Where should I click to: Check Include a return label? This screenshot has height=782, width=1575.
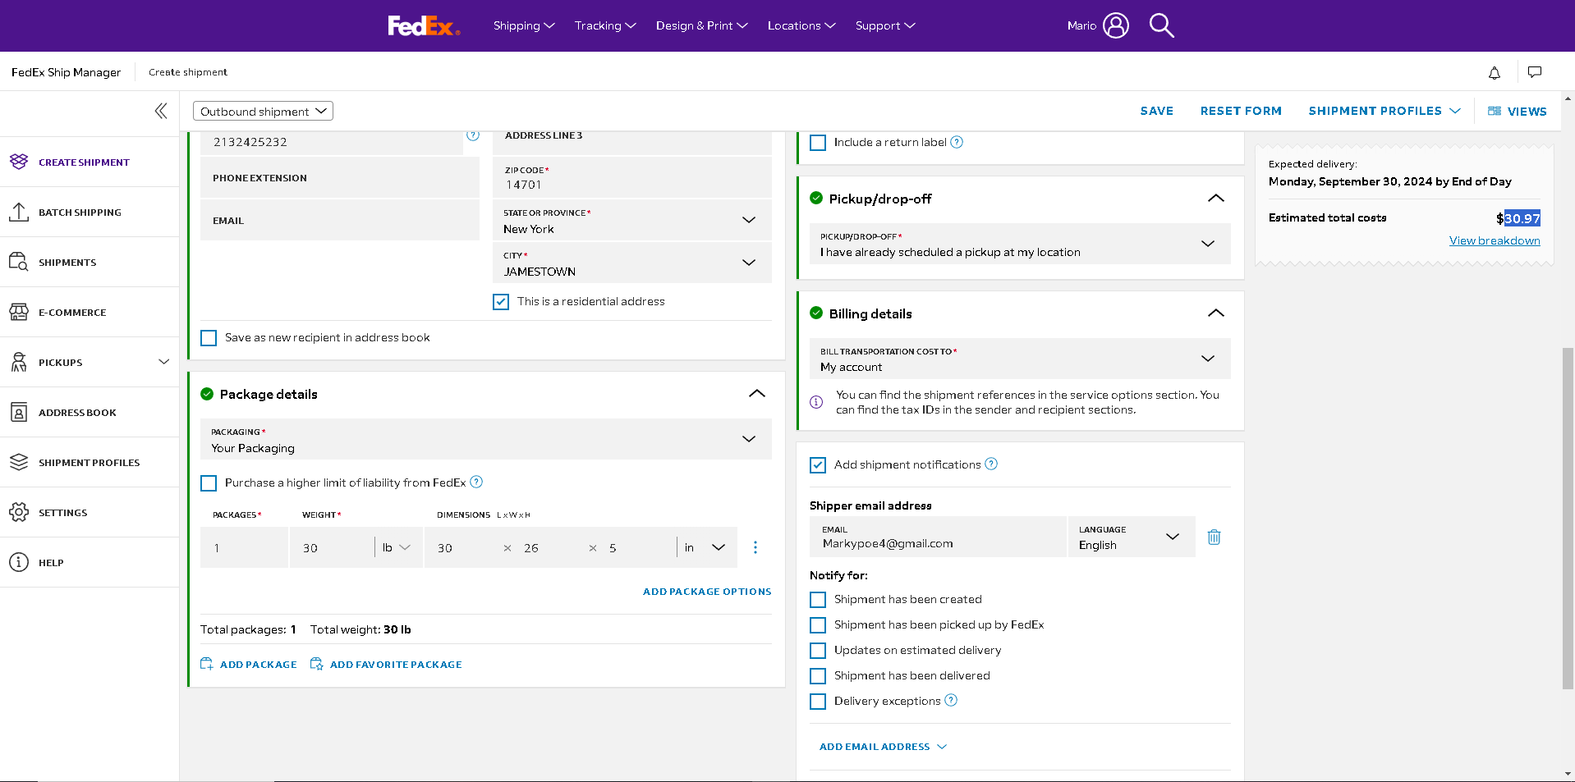818,143
